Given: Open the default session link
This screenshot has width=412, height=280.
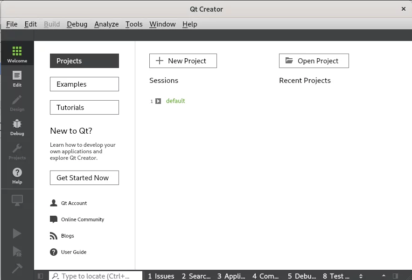Looking at the screenshot, I should 175,101.
